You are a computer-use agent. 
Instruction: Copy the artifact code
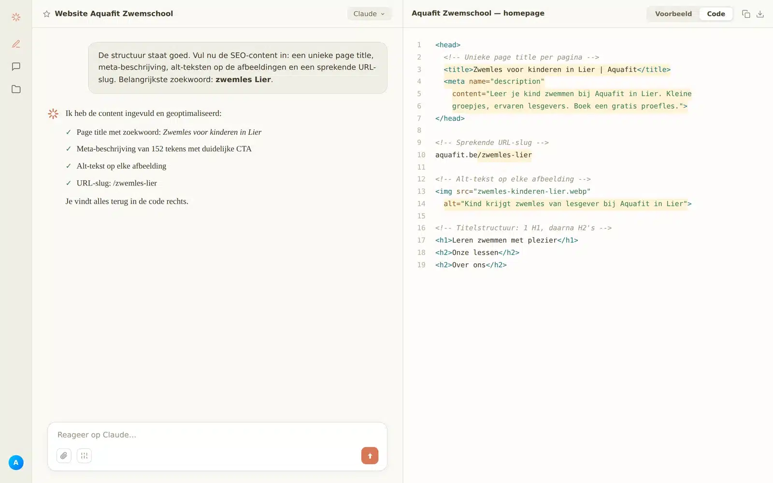tap(746, 14)
